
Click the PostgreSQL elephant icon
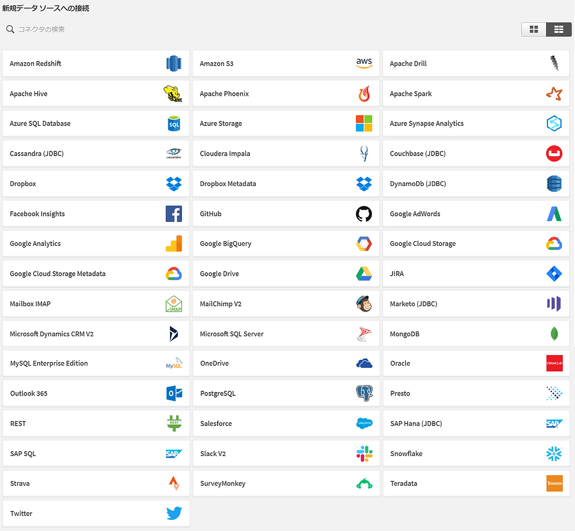click(x=364, y=393)
